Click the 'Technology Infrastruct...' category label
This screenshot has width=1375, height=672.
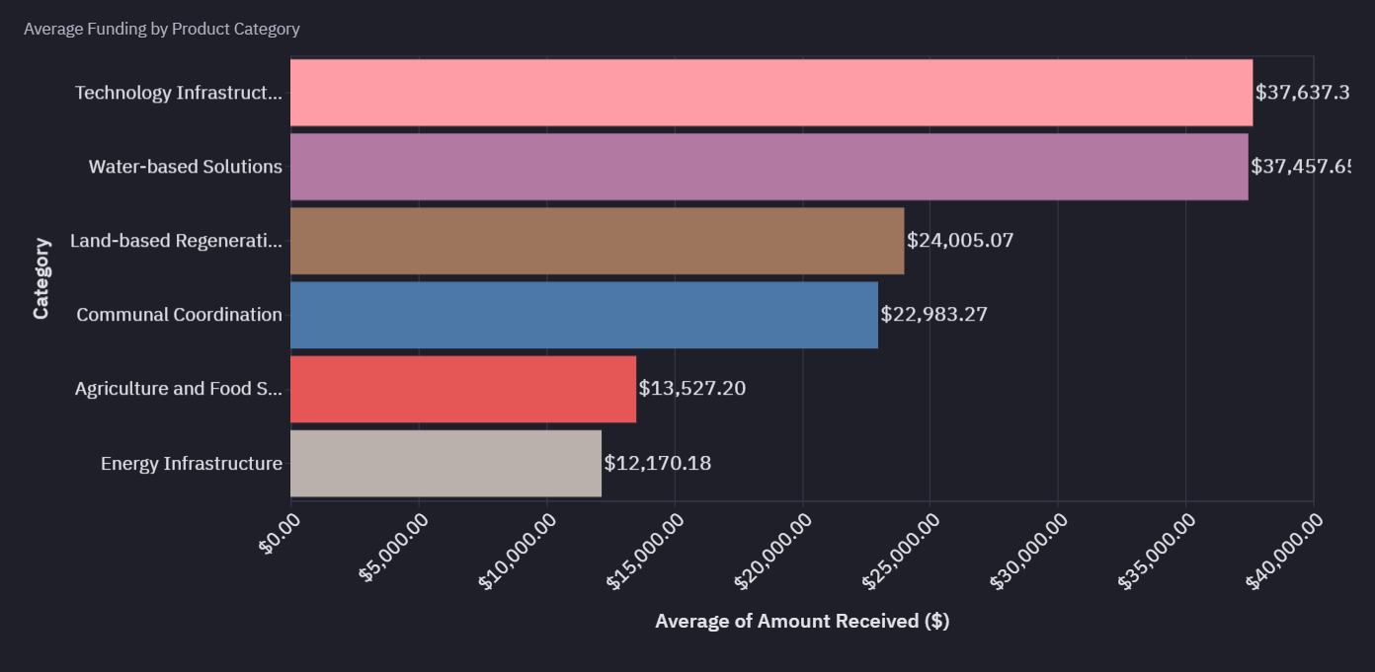(178, 93)
